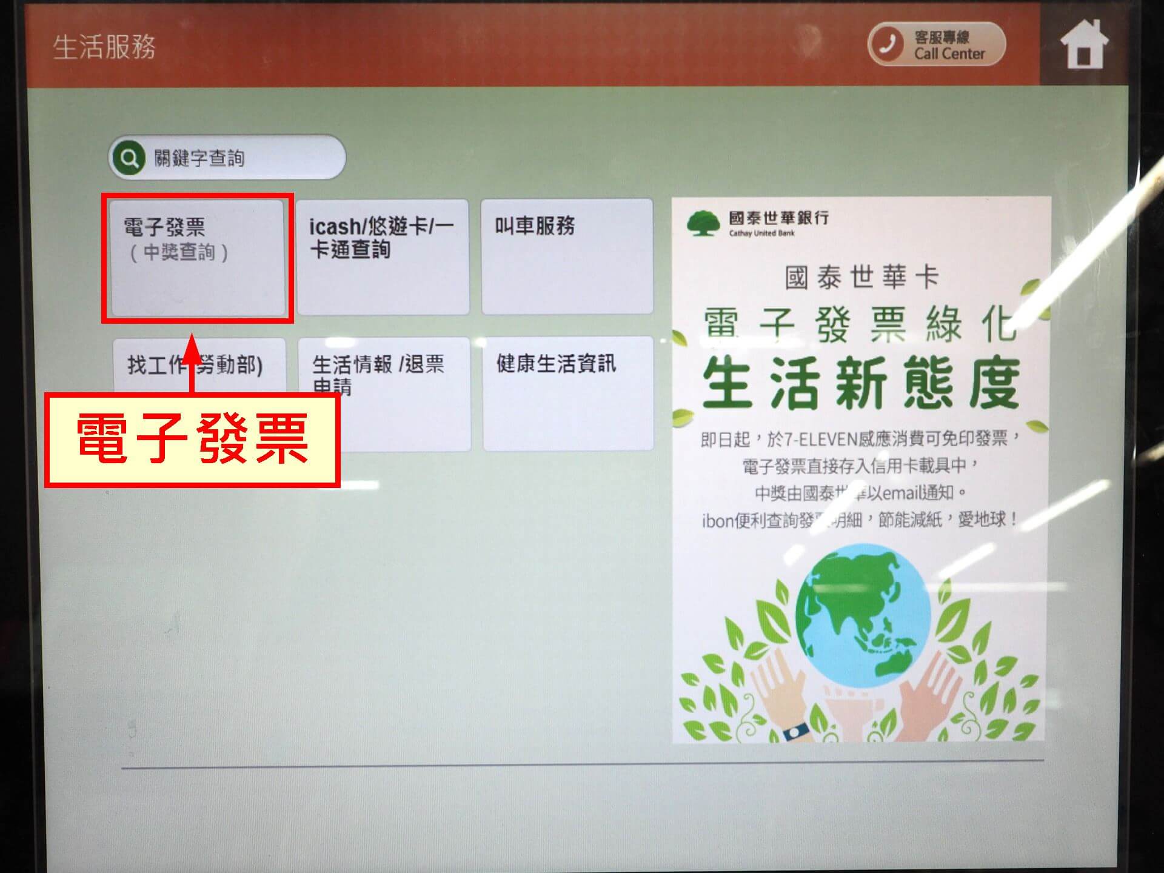
Task: Select the icash/悠遊卡/一卡通查詢 tile
Action: click(383, 258)
